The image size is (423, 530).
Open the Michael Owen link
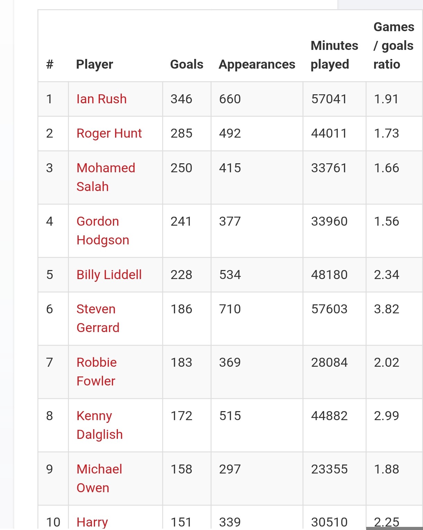(x=99, y=469)
